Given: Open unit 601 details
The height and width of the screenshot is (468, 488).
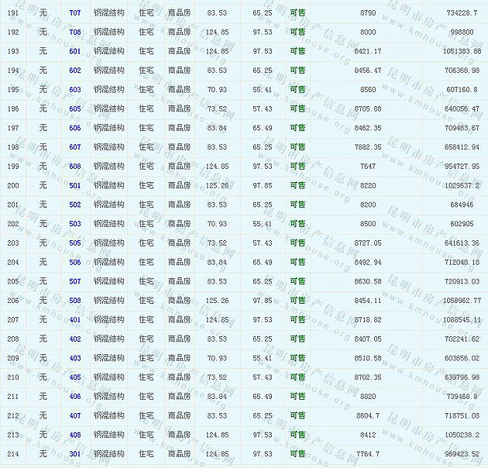Looking at the screenshot, I should coord(74,51).
